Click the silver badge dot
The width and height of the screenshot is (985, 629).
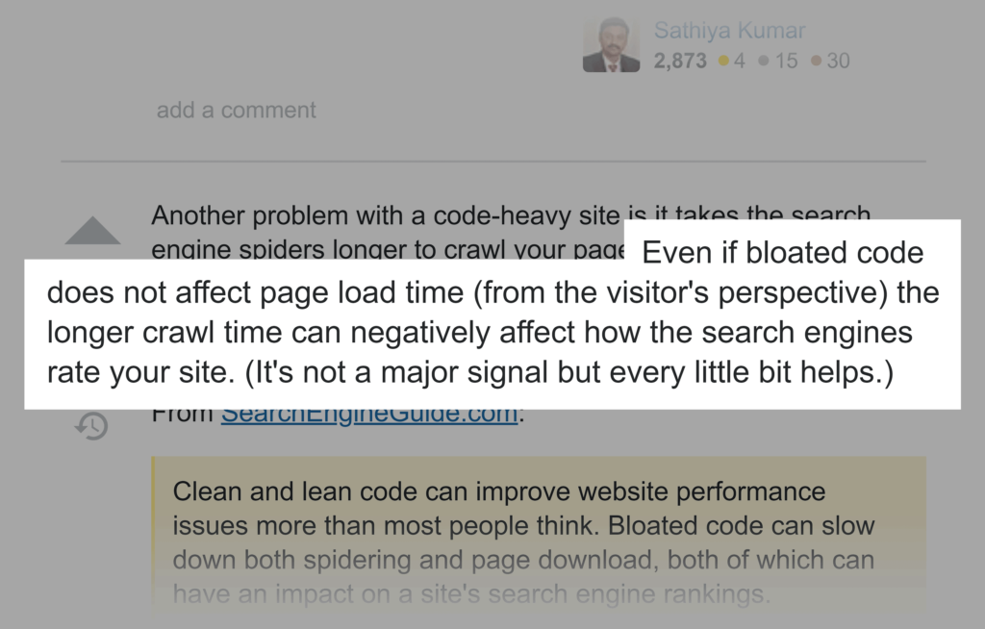tap(764, 62)
